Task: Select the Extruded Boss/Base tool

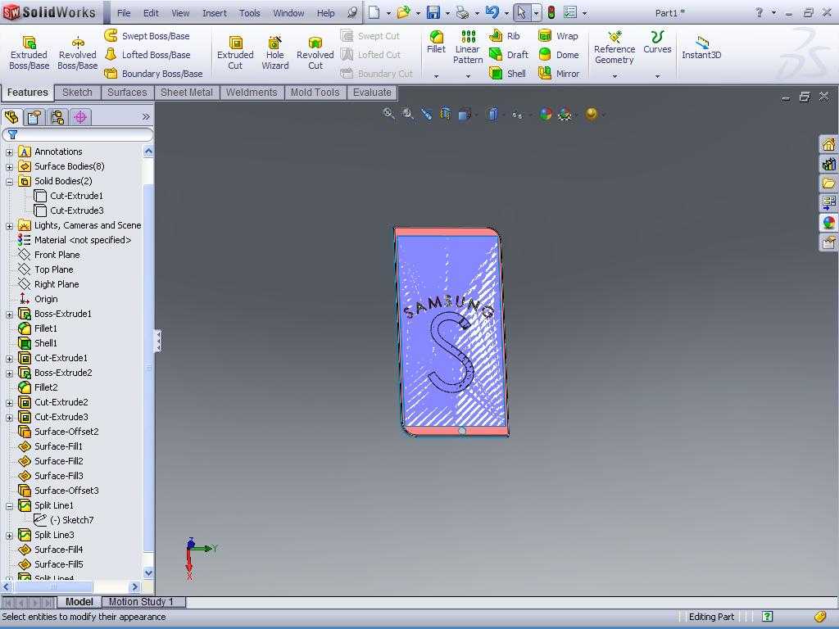Action: 29,52
